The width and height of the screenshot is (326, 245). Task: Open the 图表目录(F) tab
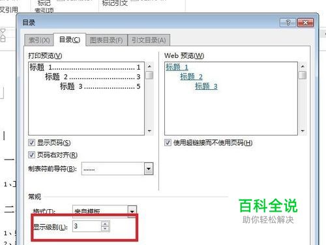tap(106, 40)
